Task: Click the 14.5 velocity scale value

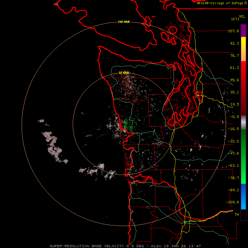Action: [x=234, y=104]
